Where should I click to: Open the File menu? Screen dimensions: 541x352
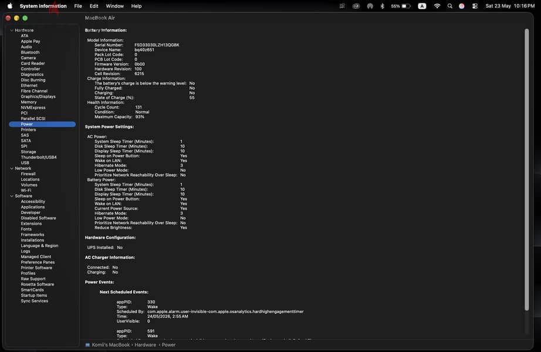point(78,6)
